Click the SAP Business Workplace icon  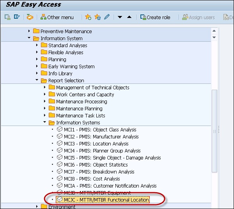pos(30,17)
